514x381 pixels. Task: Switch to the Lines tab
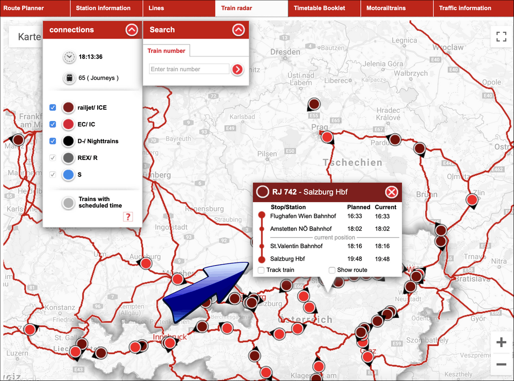(179, 8)
